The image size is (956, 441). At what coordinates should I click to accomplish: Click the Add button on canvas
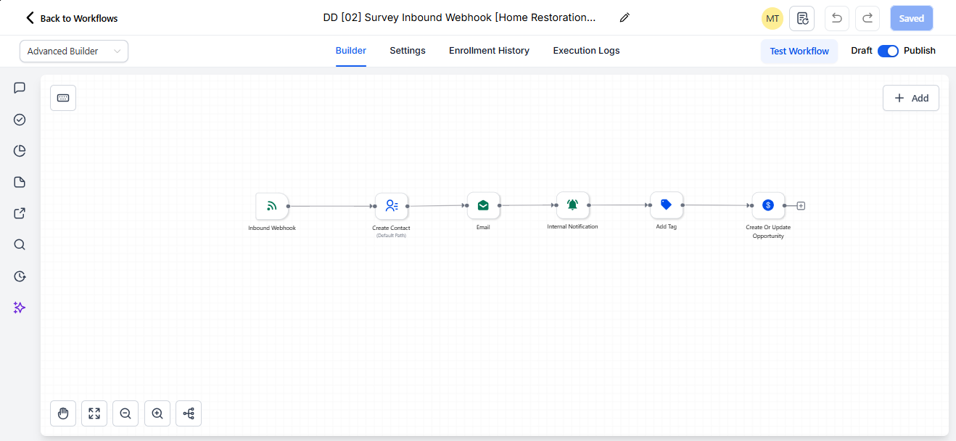[911, 98]
